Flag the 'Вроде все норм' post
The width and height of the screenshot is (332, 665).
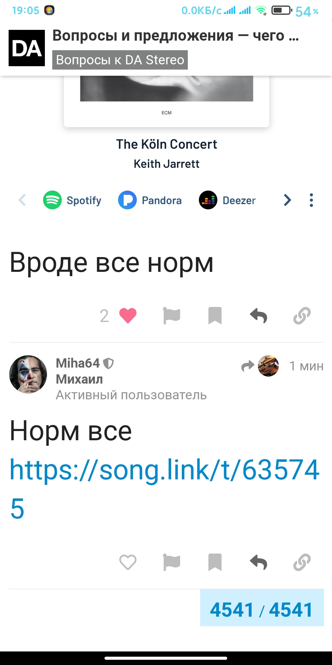pos(172,316)
